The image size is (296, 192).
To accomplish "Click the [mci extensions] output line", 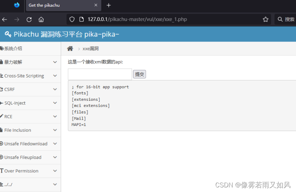I will point(91,106).
